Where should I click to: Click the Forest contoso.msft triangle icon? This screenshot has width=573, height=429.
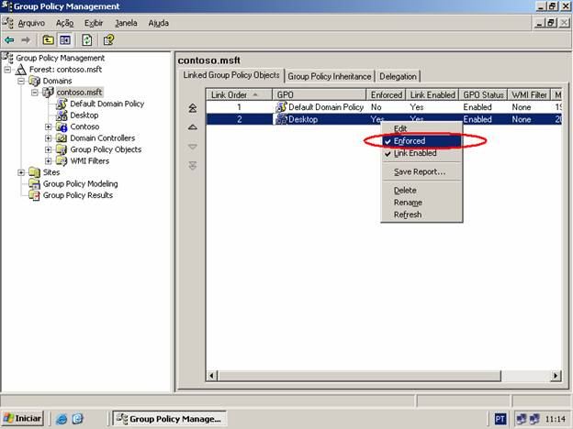coord(21,70)
